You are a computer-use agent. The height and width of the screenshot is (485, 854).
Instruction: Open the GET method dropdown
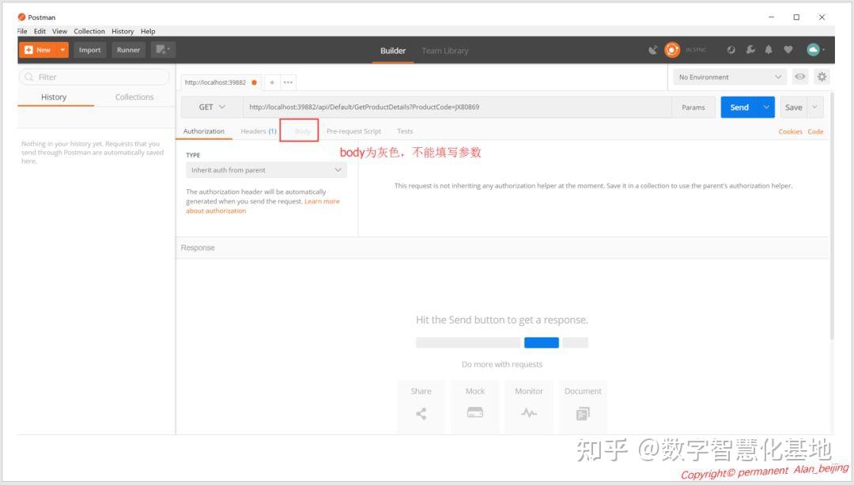[x=209, y=106]
